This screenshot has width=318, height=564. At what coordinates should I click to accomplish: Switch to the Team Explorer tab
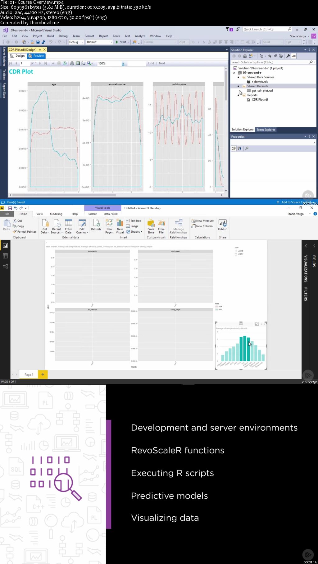[x=266, y=130]
